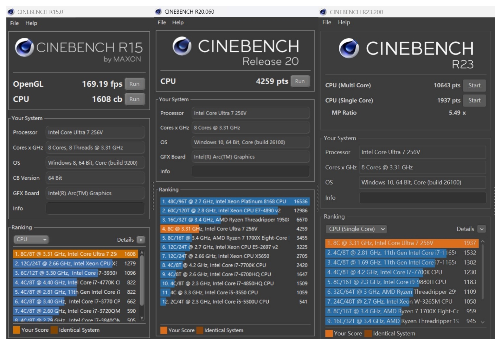Start the CPU (Multi Core) test
The image size is (501, 345).
474,85
